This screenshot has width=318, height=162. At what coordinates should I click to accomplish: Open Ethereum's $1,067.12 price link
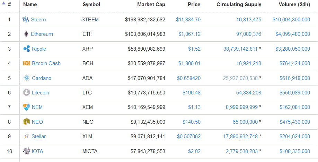point(189,34)
